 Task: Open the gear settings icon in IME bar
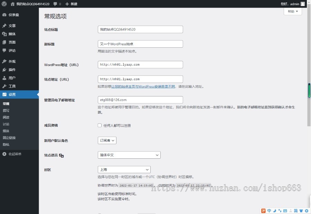point(307,211)
